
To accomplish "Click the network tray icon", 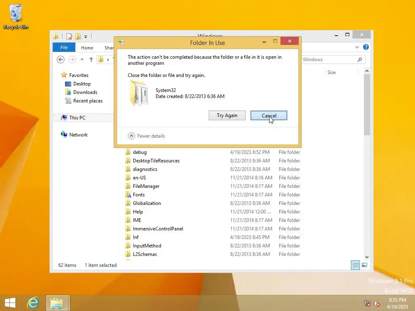I will point(367,303).
